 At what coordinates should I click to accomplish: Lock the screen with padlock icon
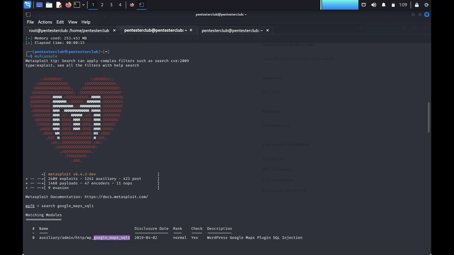417,5
